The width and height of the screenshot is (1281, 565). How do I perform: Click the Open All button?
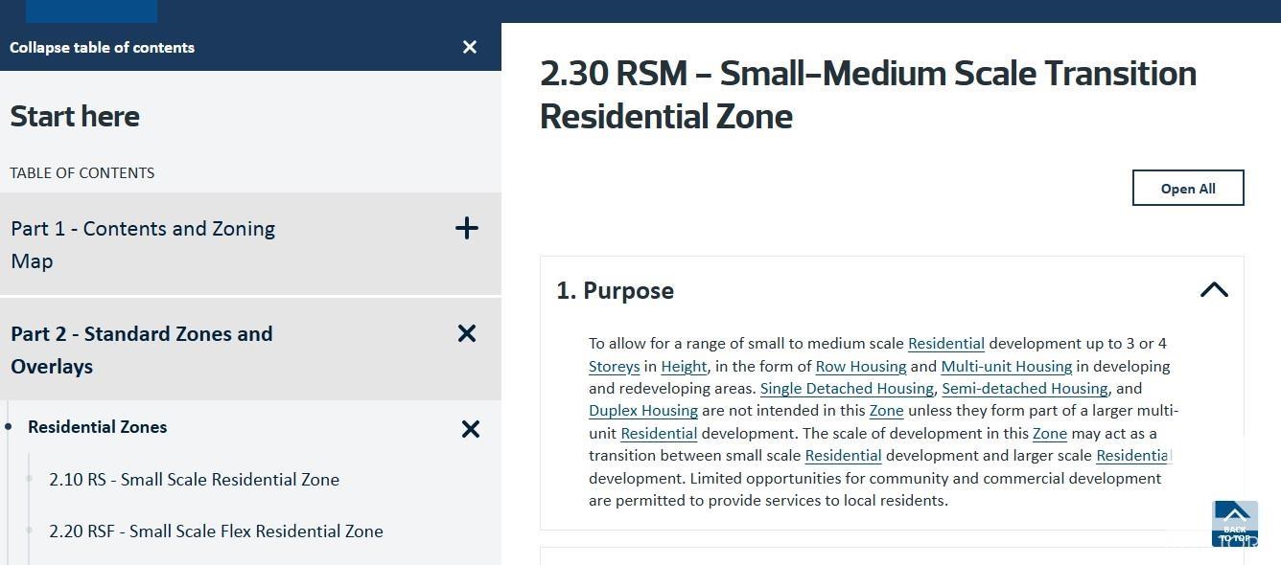[1188, 188]
